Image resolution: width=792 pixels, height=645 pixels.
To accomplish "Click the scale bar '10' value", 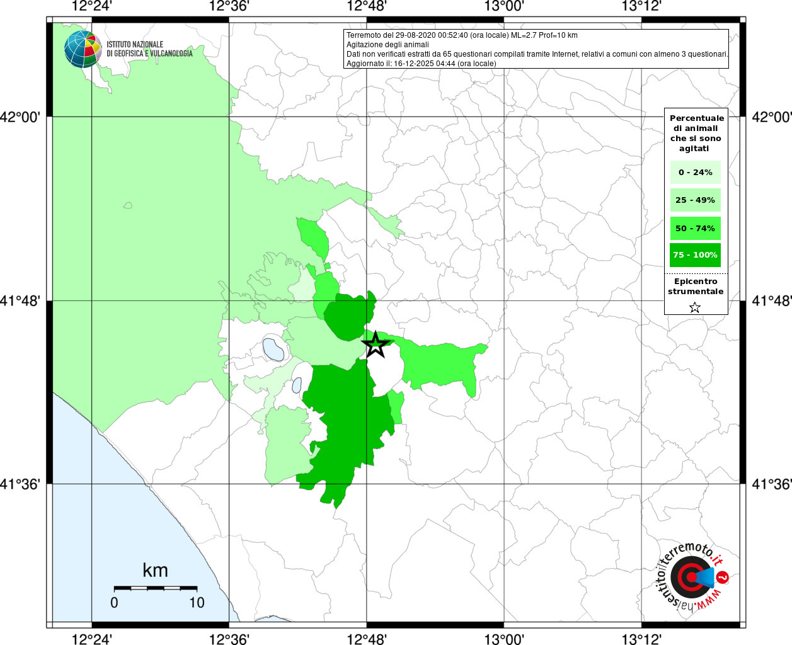I will click(197, 603).
